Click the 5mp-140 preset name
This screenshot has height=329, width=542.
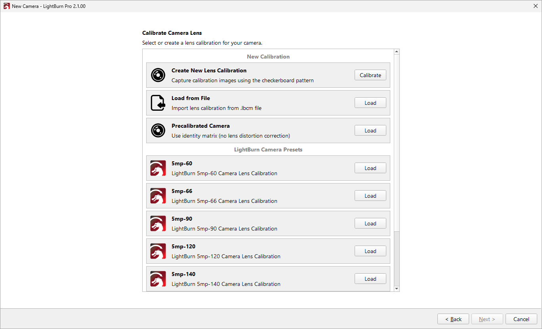183,274
